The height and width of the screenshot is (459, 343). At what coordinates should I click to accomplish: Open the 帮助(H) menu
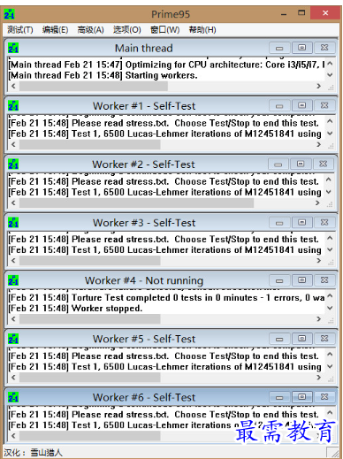tap(202, 29)
